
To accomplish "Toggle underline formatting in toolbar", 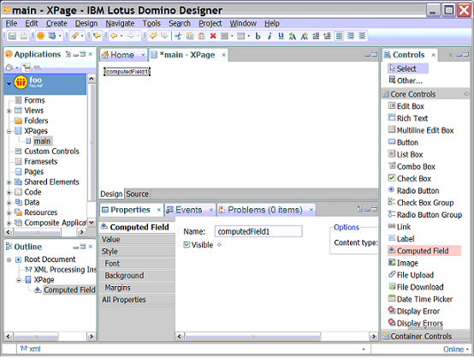I will coord(281,36).
